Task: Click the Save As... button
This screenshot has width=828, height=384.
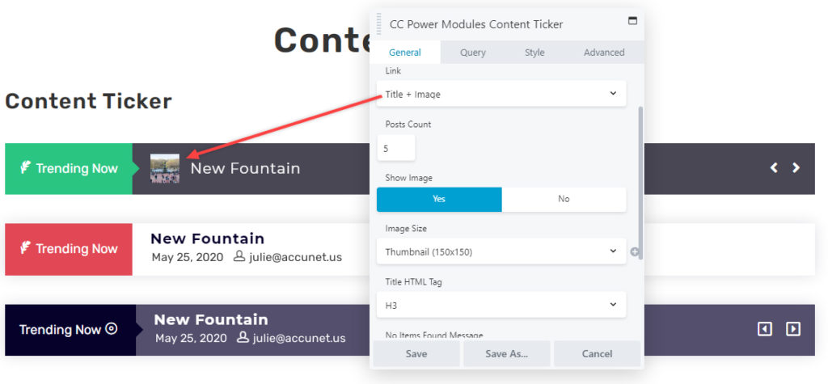Action: pos(507,354)
